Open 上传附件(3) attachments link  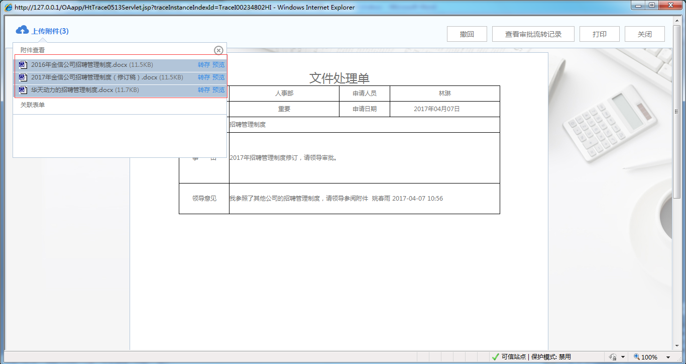[50, 31]
